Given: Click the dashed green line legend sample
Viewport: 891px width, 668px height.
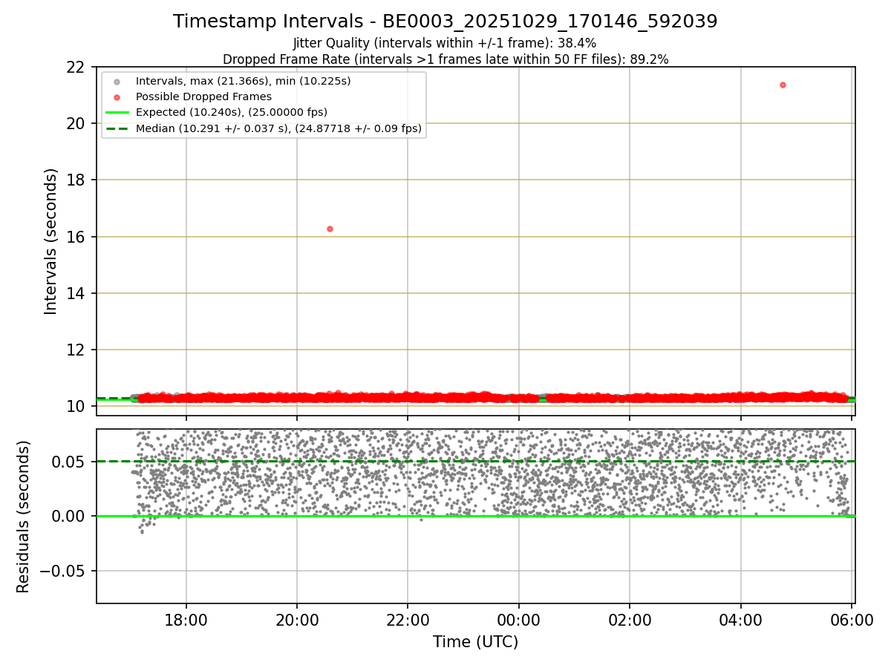Looking at the screenshot, I should (x=117, y=128).
